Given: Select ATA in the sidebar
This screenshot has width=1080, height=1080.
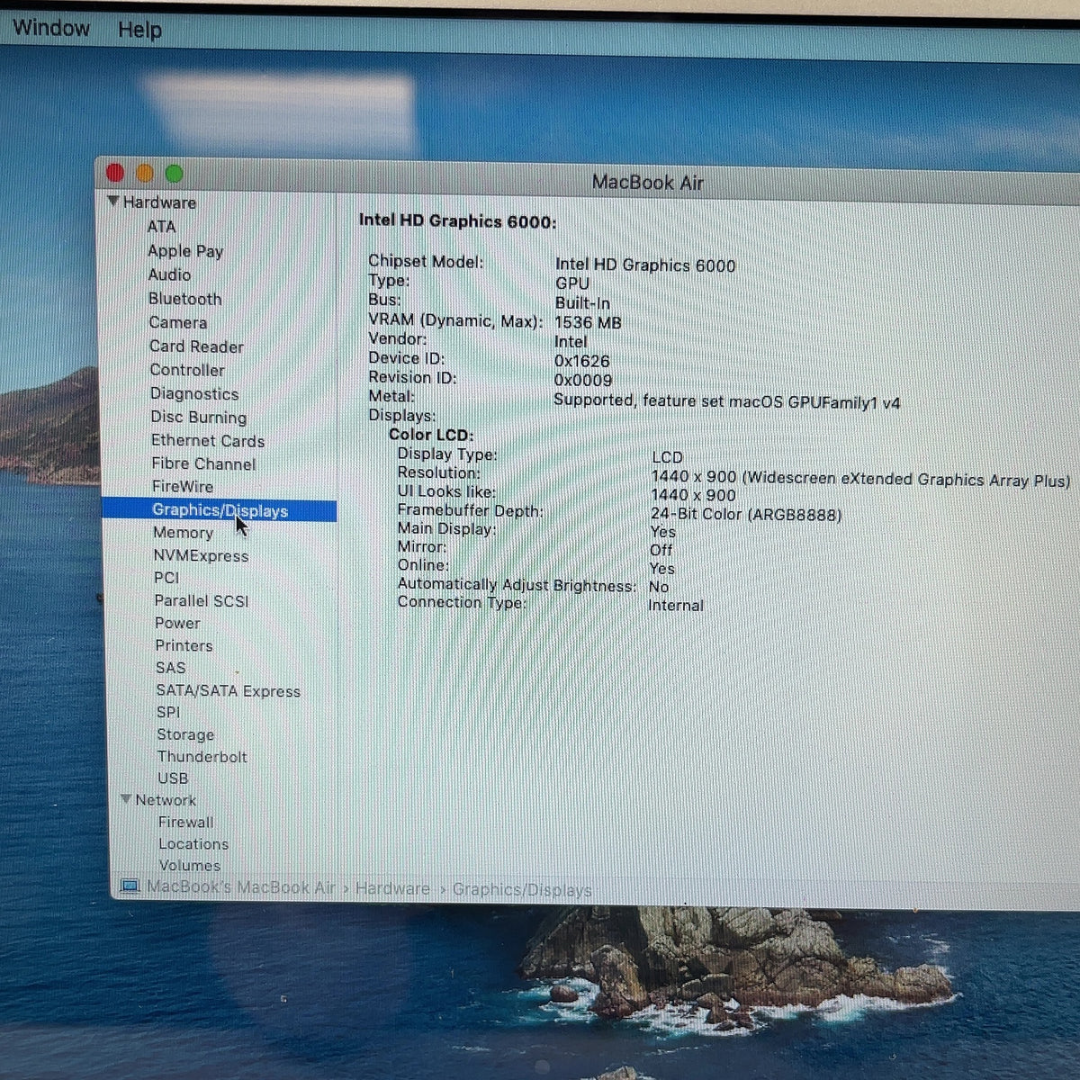Looking at the screenshot, I should click(x=162, y=227).
